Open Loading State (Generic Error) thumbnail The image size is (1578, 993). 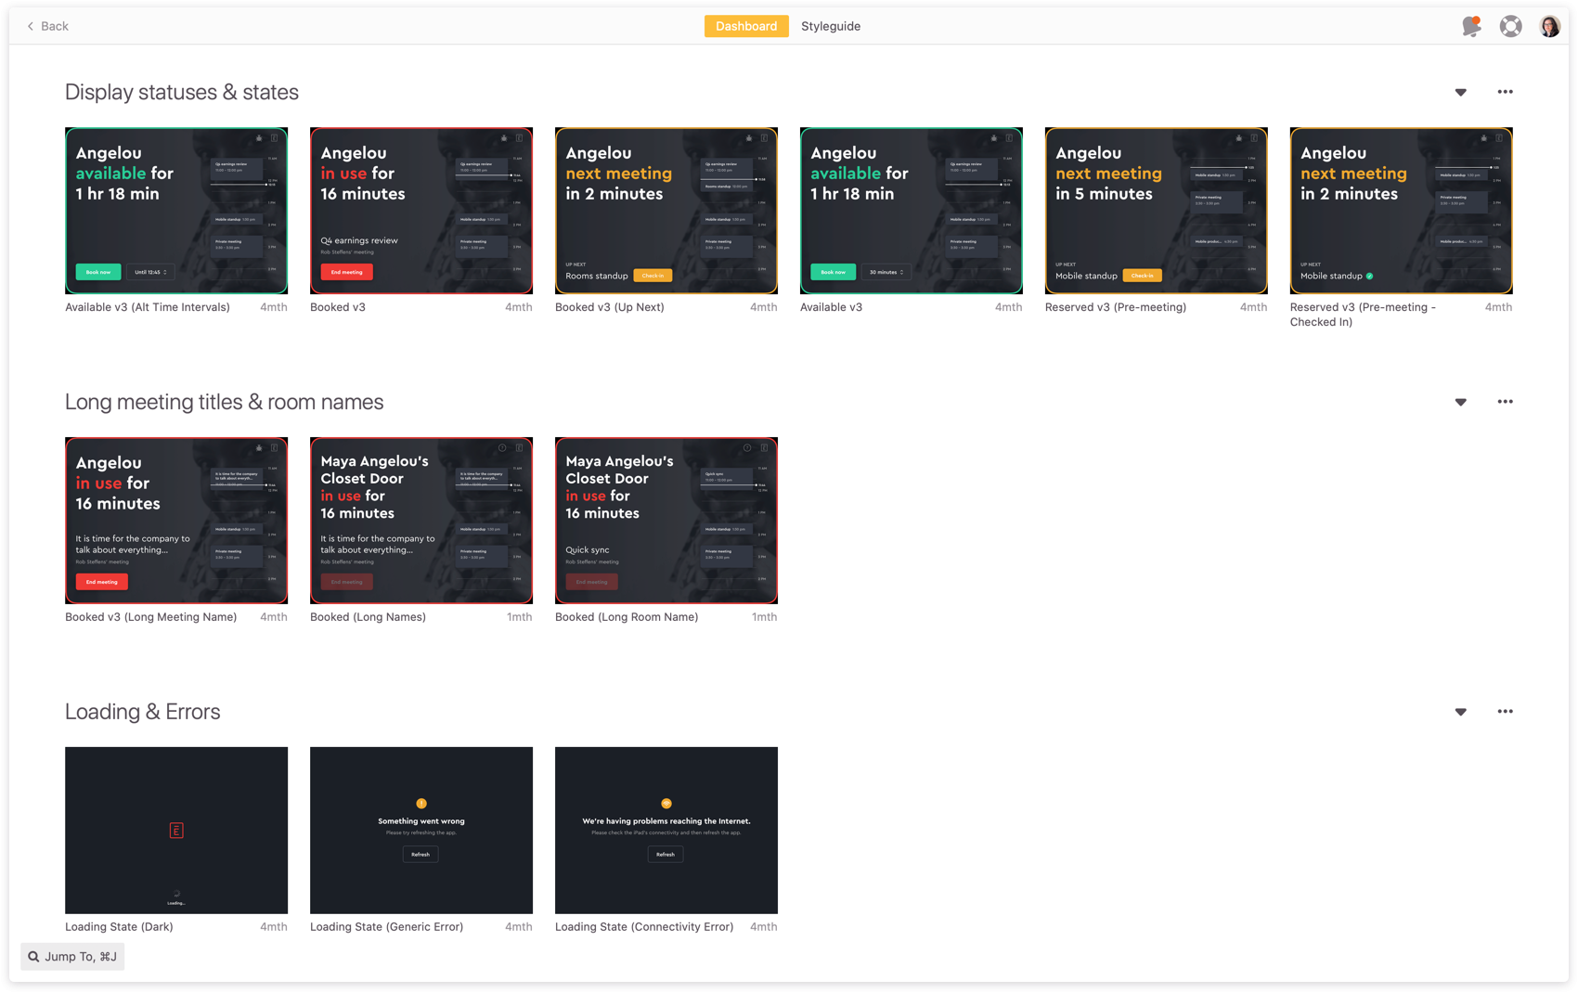click(421, 831)
